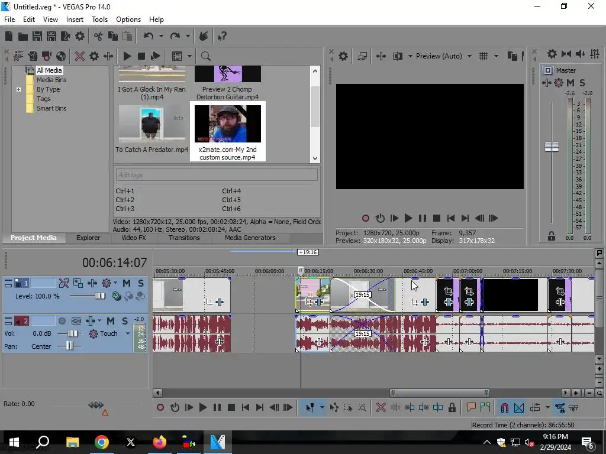The height and width of the screenshot is (454, 606).
Task: Open Video Preview properties gear icon
Action: pos(343,56)
